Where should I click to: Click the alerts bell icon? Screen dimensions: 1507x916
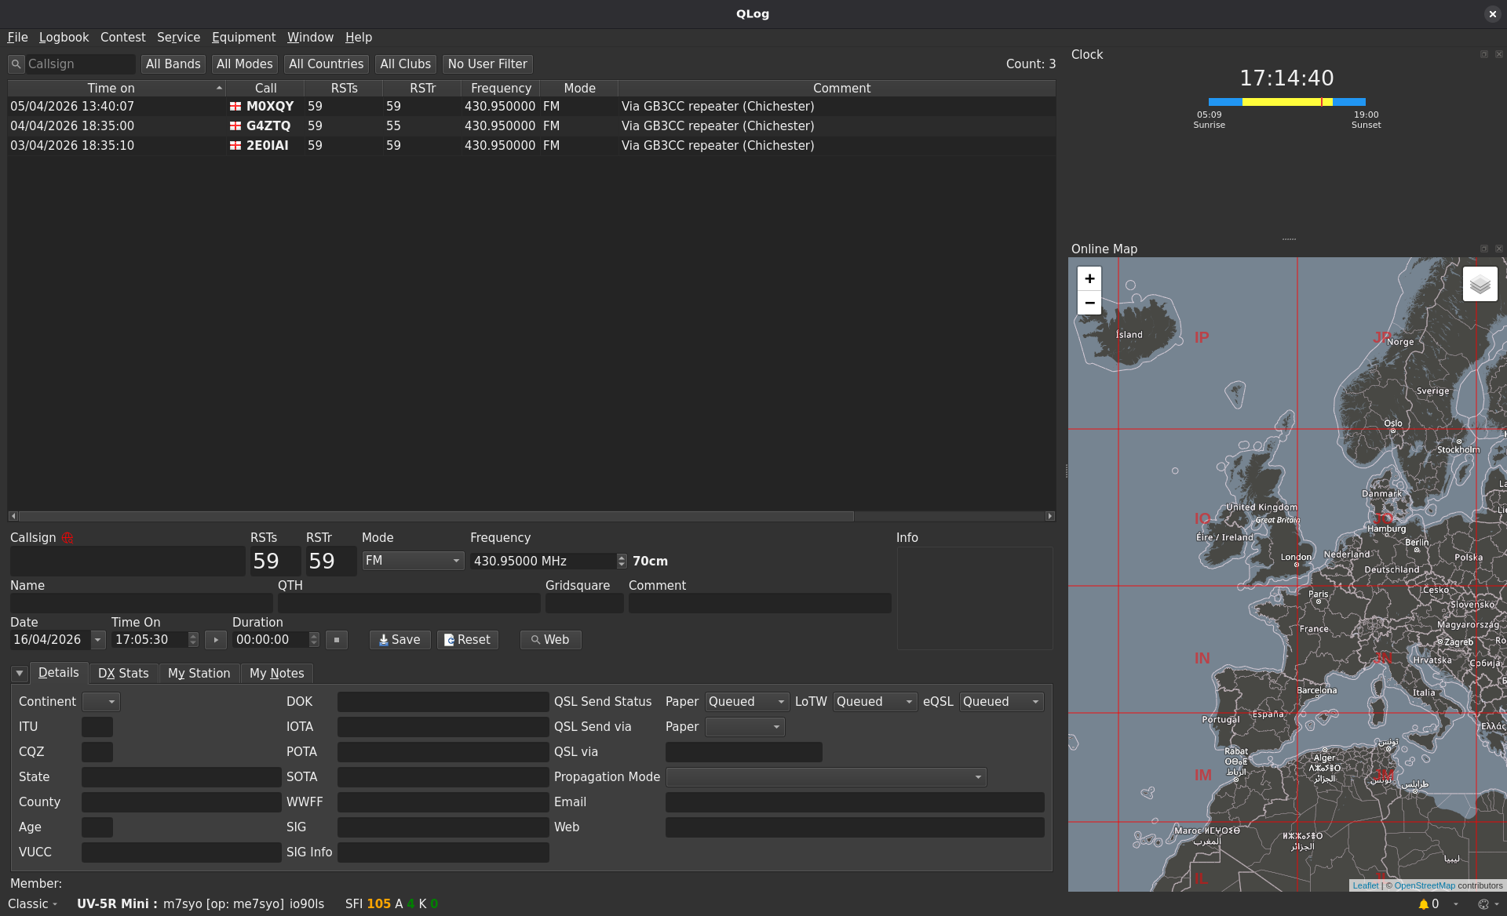(x=1423, y=904)
